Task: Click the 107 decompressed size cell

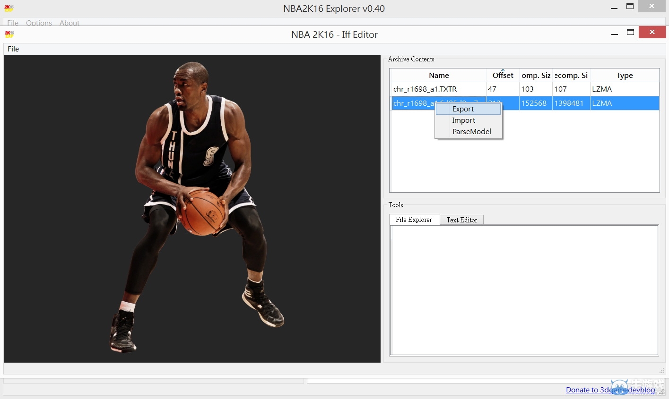Action: pyautogui.click(x=571, y=89)
